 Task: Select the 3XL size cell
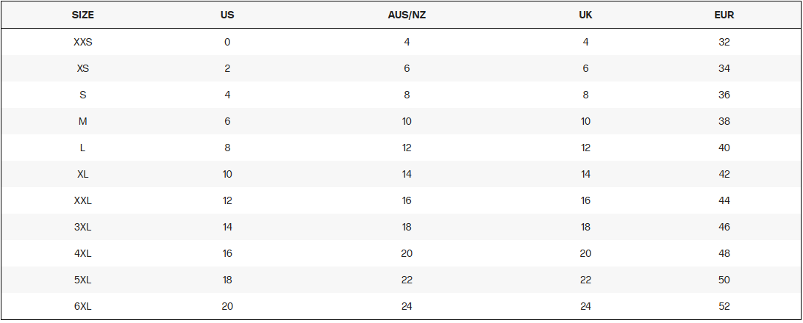tap(83, 227)
